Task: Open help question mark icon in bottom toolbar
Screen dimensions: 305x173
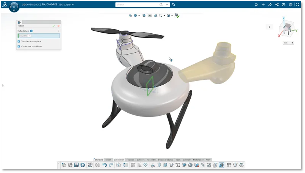Action: coord(119,165)
